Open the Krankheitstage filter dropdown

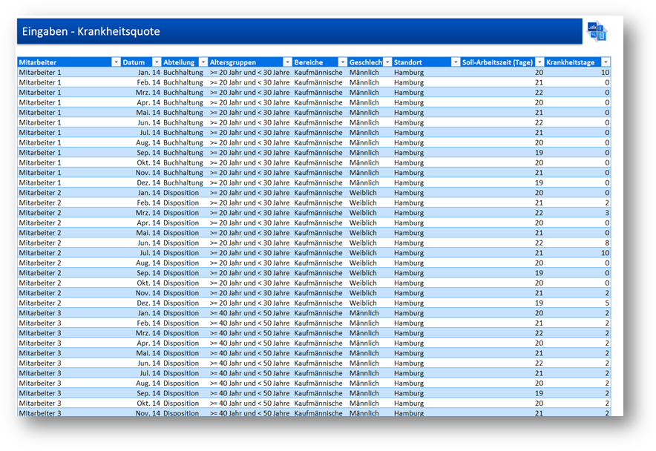606,62
